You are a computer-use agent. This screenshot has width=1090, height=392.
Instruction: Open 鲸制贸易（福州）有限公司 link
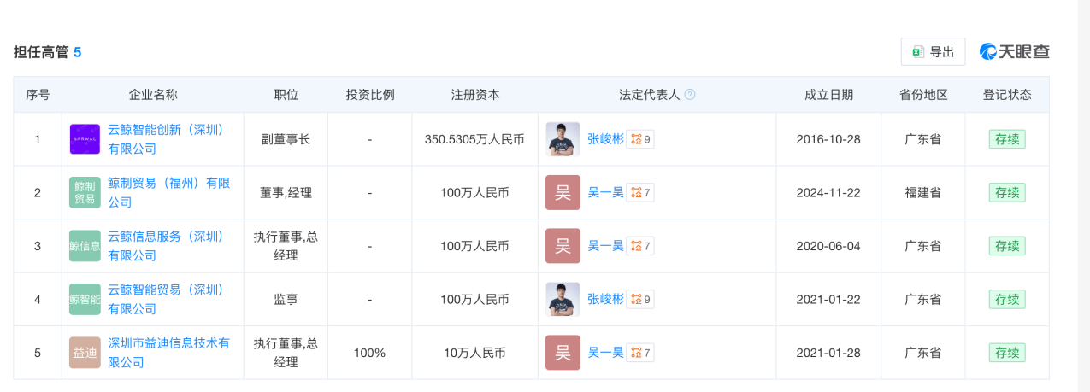(168, 184)
